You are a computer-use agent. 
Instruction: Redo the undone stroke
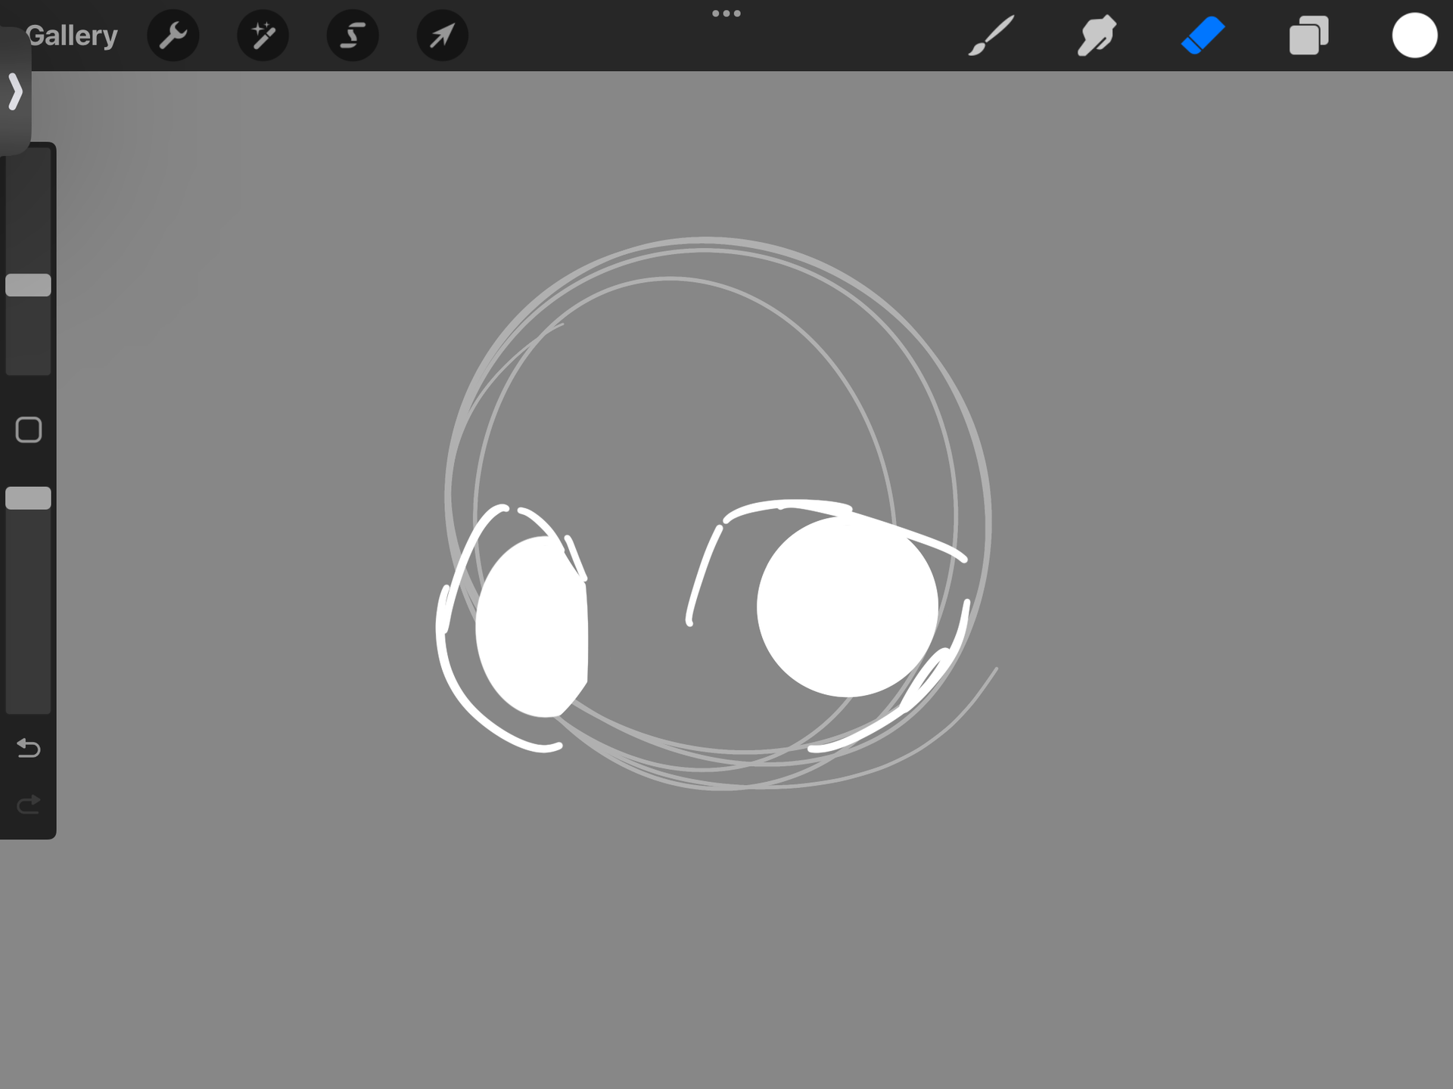click(29, 805)
